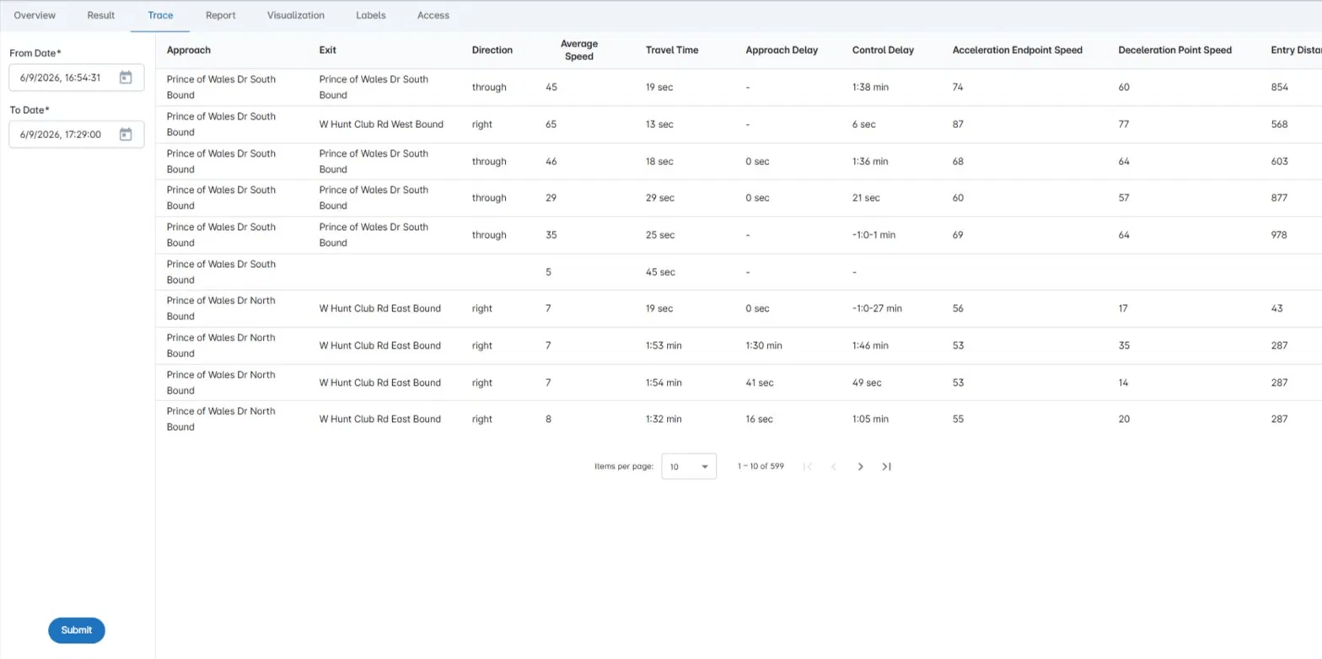This screenshot has width=1322, height=659.
Task: Click the Approach column header
Action: click(189, 50)
